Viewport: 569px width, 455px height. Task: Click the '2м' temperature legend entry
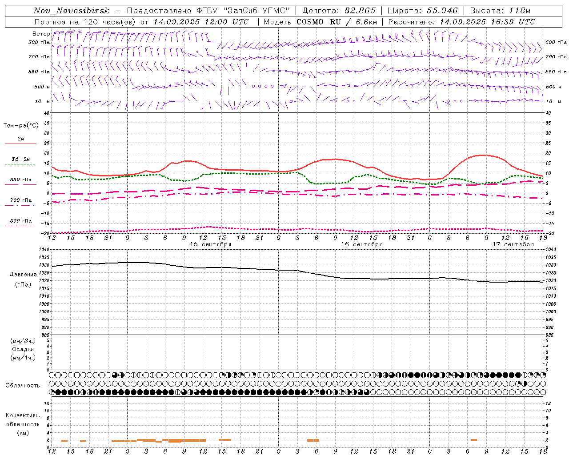(x=21, y=139)
